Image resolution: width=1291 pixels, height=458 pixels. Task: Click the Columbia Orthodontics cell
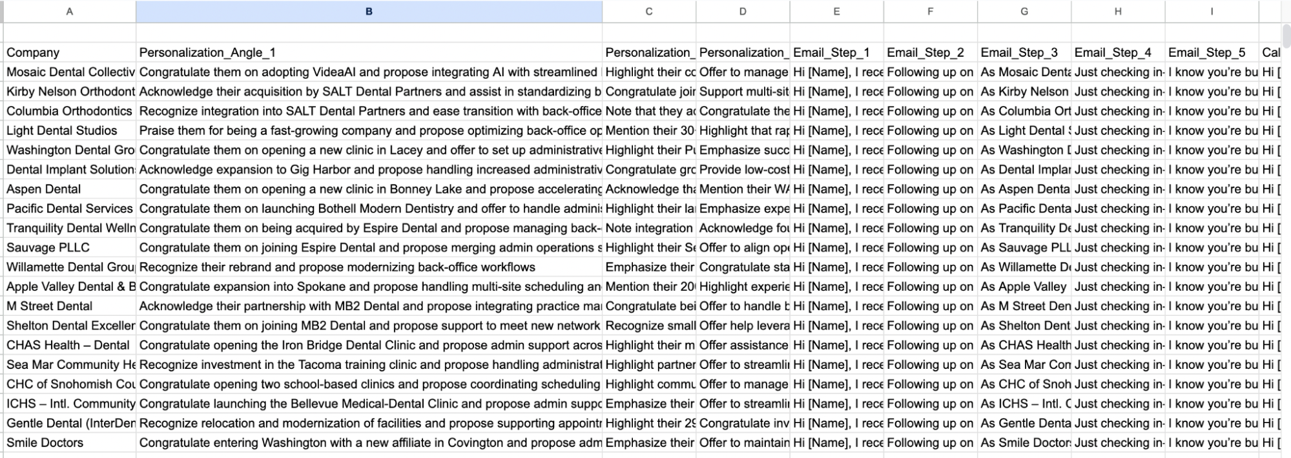tap(69, 111)
